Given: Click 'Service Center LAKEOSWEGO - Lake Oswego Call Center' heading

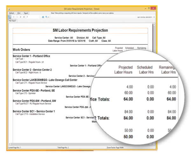Looking at the screenshot, I should (x=45, y=80).
